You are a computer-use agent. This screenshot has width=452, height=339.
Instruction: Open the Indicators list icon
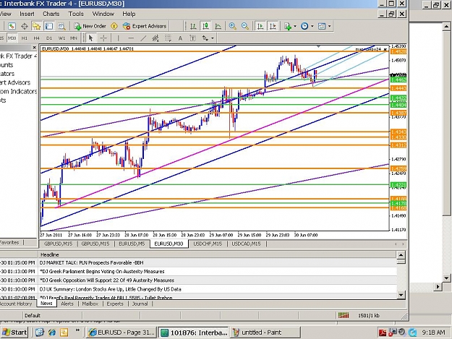[288, 26]
